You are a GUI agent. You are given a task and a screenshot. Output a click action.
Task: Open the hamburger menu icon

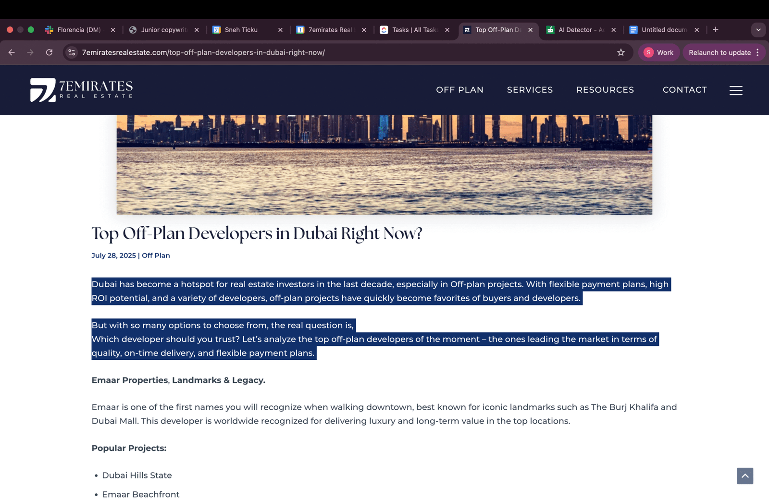click(736, 90)
